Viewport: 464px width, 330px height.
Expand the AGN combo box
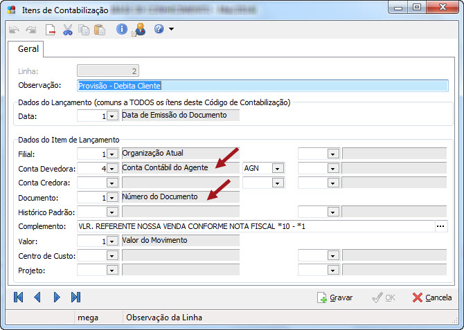coord(278,168)
